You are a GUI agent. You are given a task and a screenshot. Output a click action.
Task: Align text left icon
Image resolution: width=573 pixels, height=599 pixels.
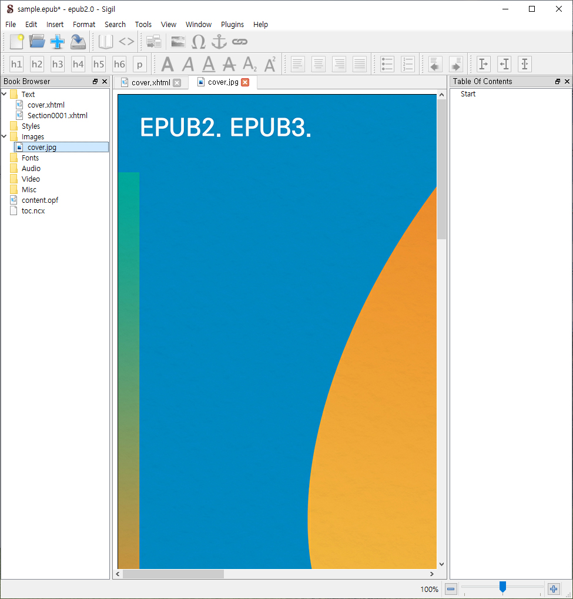click(297, 64)
